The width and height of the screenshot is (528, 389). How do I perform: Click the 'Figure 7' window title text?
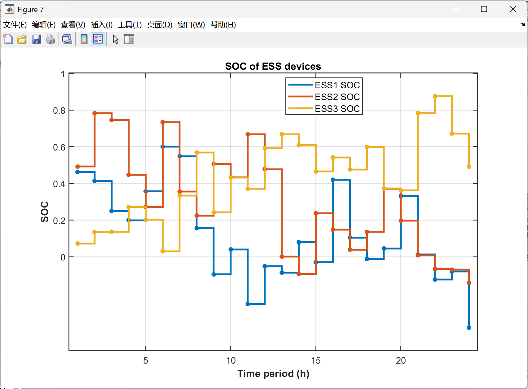pyautogui.click(x=31, y=10)
